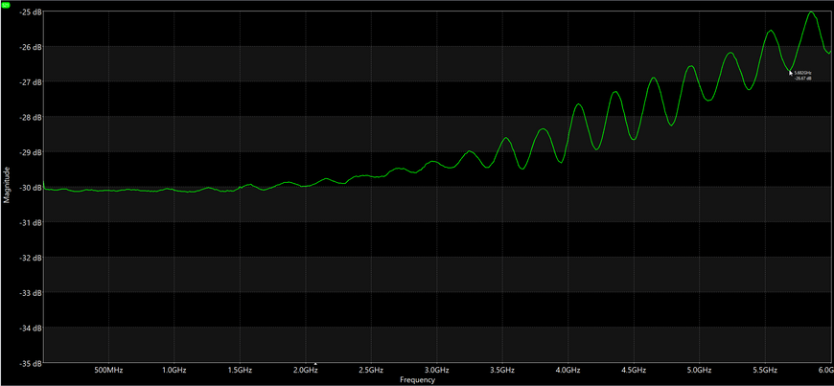Click the 500MHz frequency tick label
Image resolution: width=834 pixels, height=386 pixels.
point(108,370)
